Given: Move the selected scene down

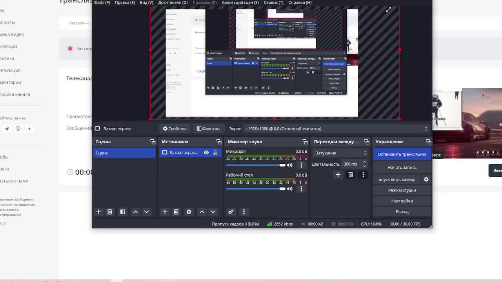Looking at the screenshot, I should tap(146, 212).
